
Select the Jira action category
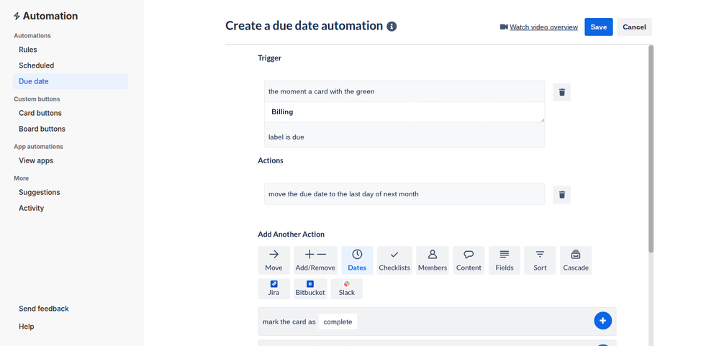click(x=273, y=288)
